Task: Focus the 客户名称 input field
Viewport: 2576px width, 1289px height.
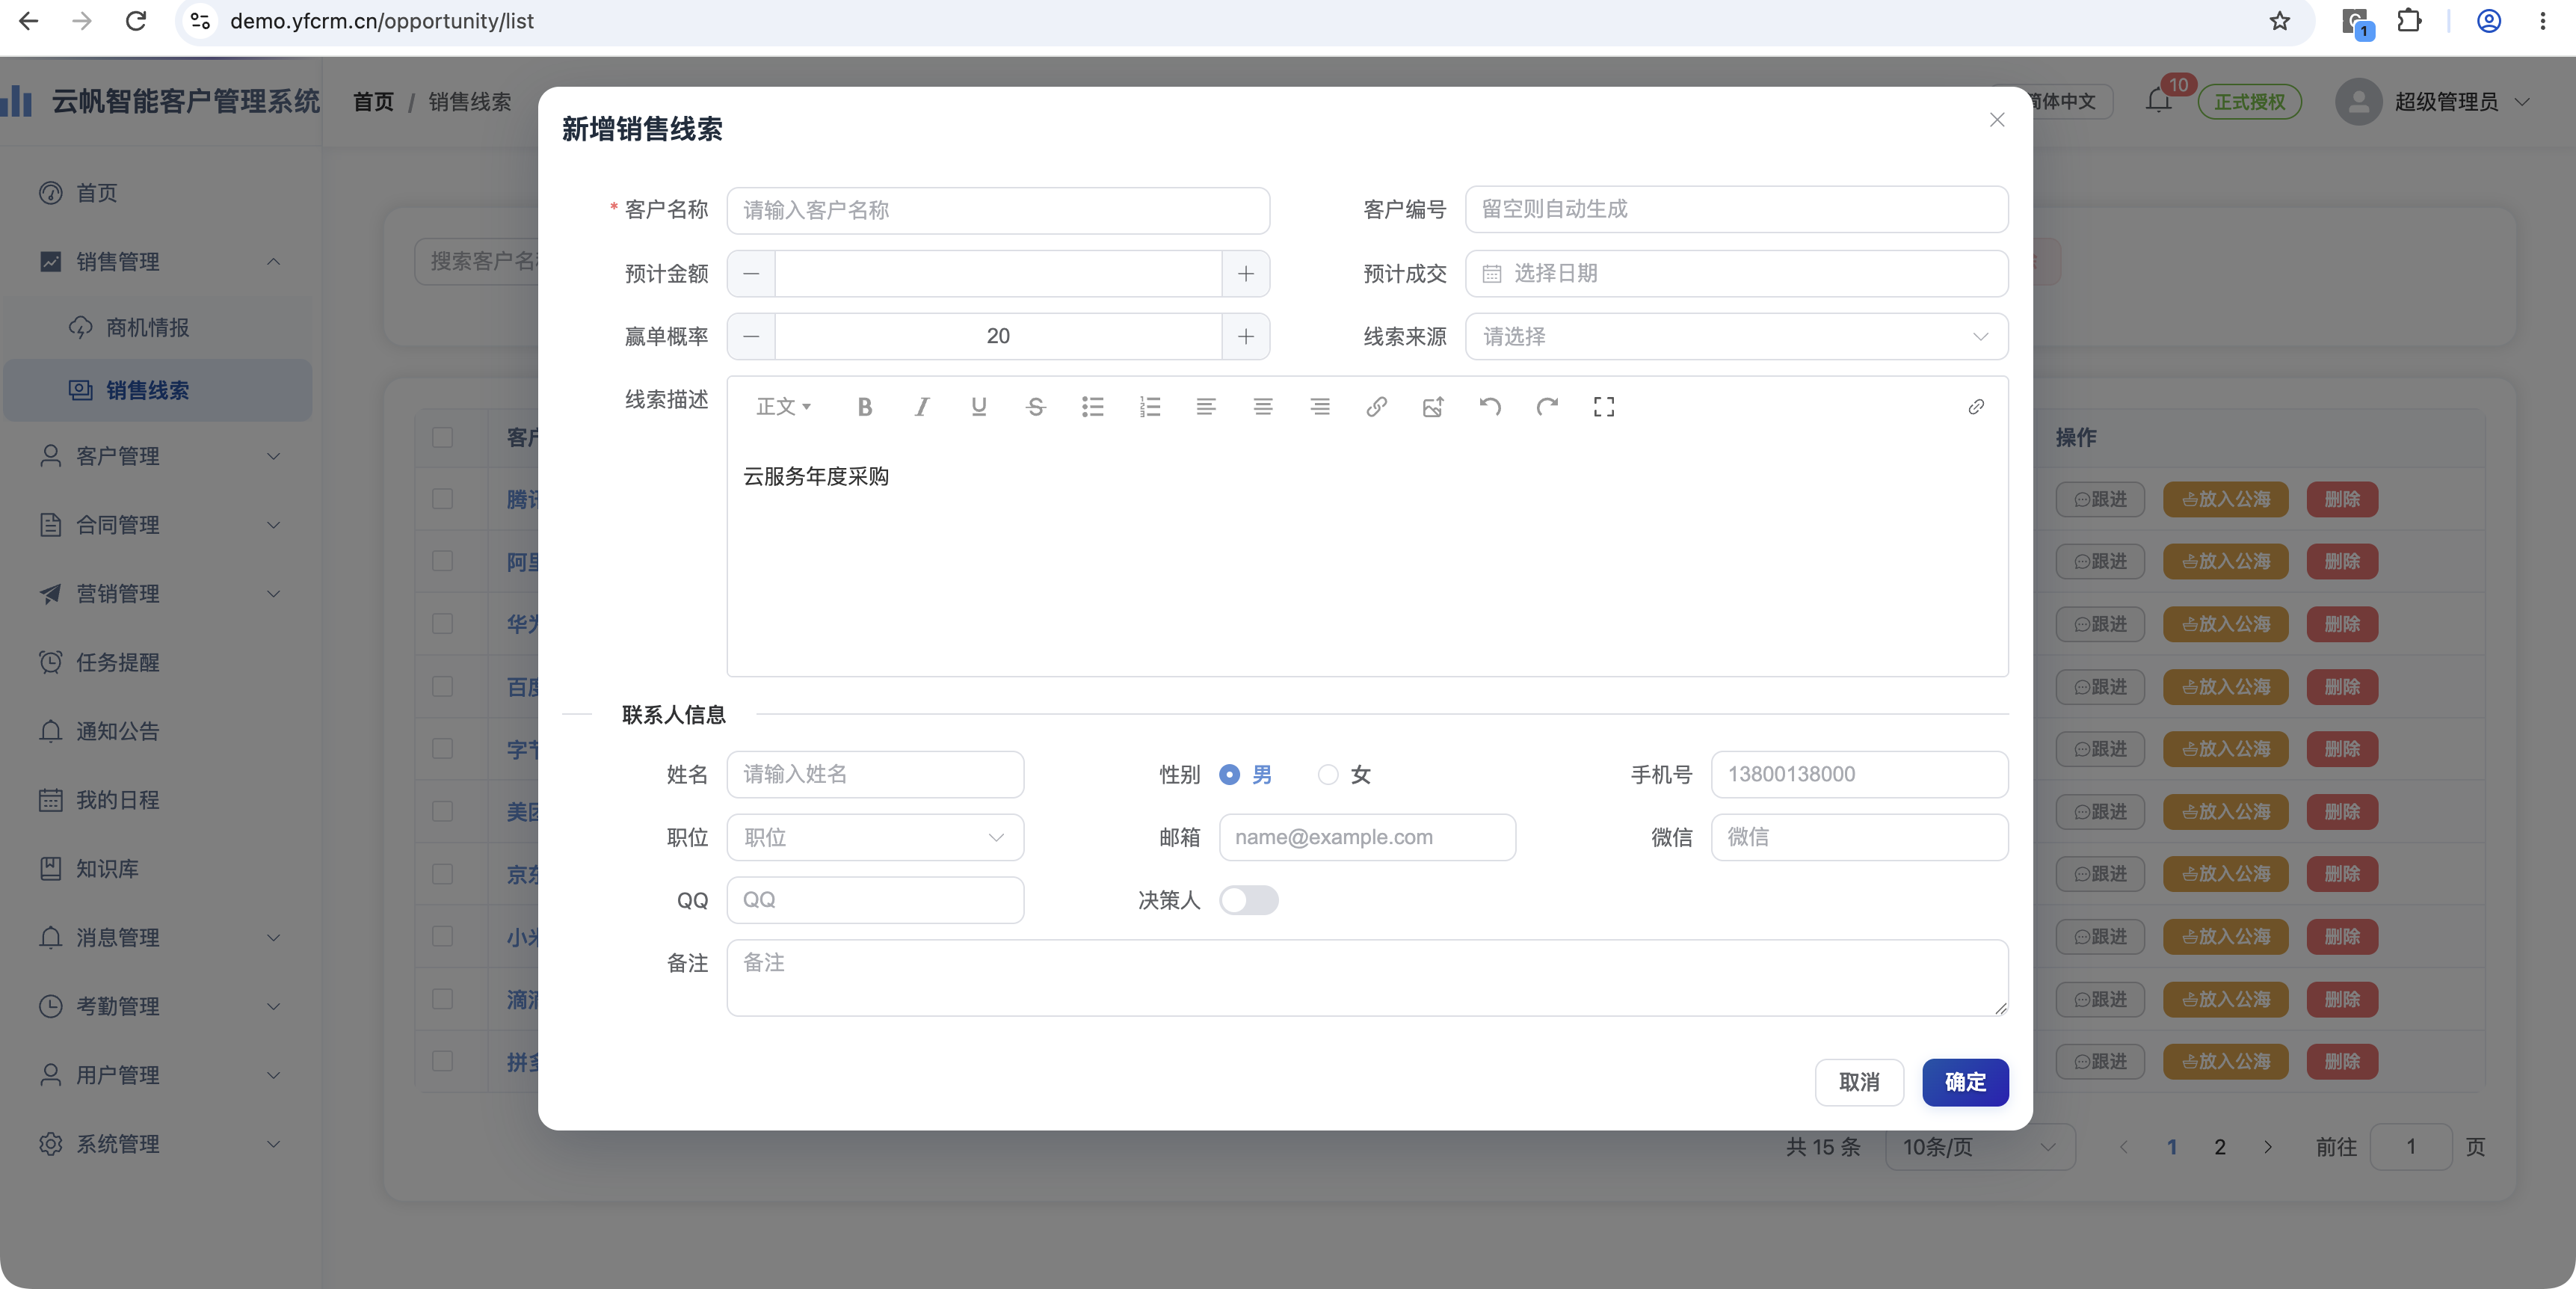Action: click(998, 210)
